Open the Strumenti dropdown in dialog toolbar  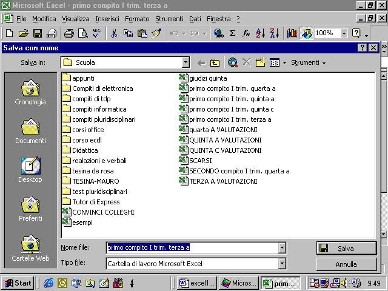pos(309,63)
